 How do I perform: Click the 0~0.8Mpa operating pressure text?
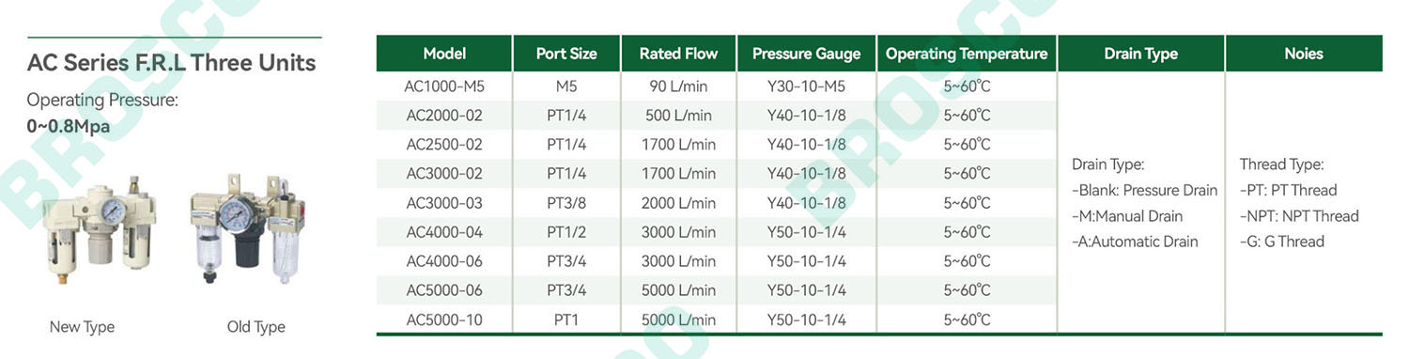coord(70,126)
